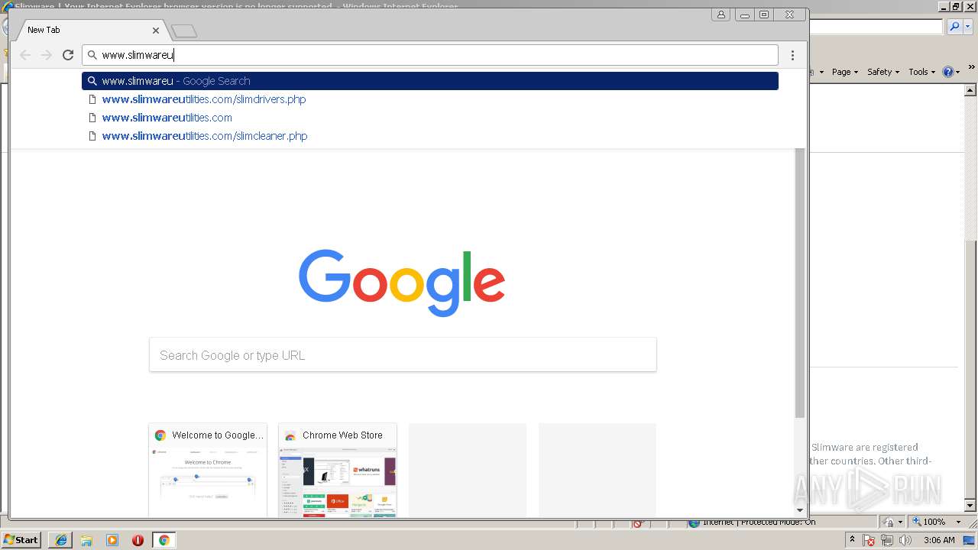Click the address bar containing www.slimwareu
Screen dimensions: 978x550
[x=430, y=55]
